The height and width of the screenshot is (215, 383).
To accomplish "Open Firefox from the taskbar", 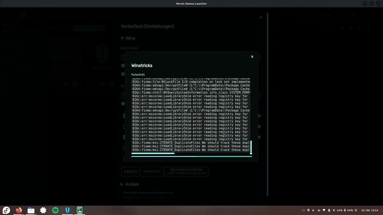I will (19, 210).
